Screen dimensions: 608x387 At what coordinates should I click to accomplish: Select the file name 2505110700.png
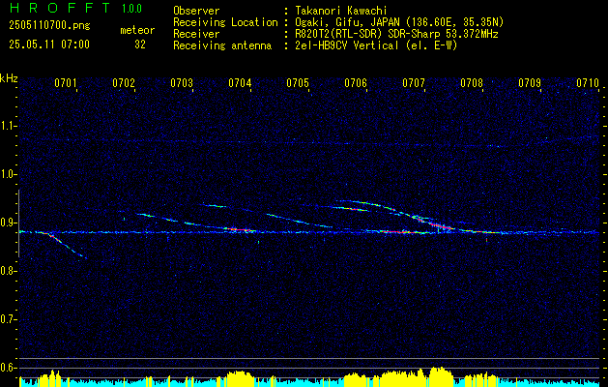pos(49,26)
